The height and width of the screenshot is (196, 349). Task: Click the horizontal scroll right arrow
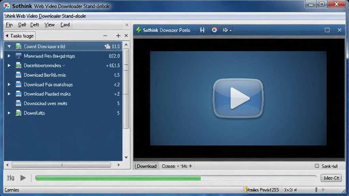(x=119, y=165)
